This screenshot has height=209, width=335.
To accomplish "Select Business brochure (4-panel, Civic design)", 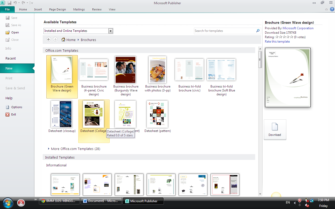I will (94, 77).
